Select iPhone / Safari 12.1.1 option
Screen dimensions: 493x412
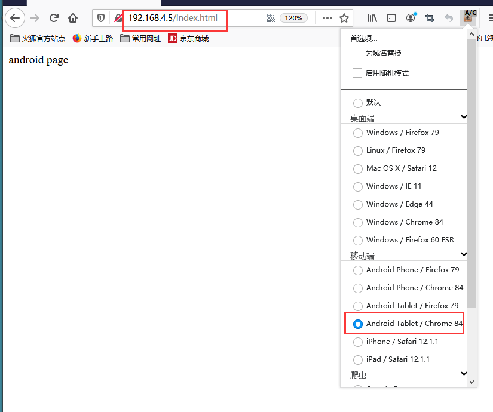pos(358,342)
